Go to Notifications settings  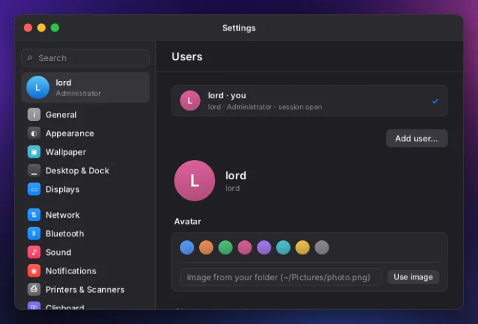(86, 271)
